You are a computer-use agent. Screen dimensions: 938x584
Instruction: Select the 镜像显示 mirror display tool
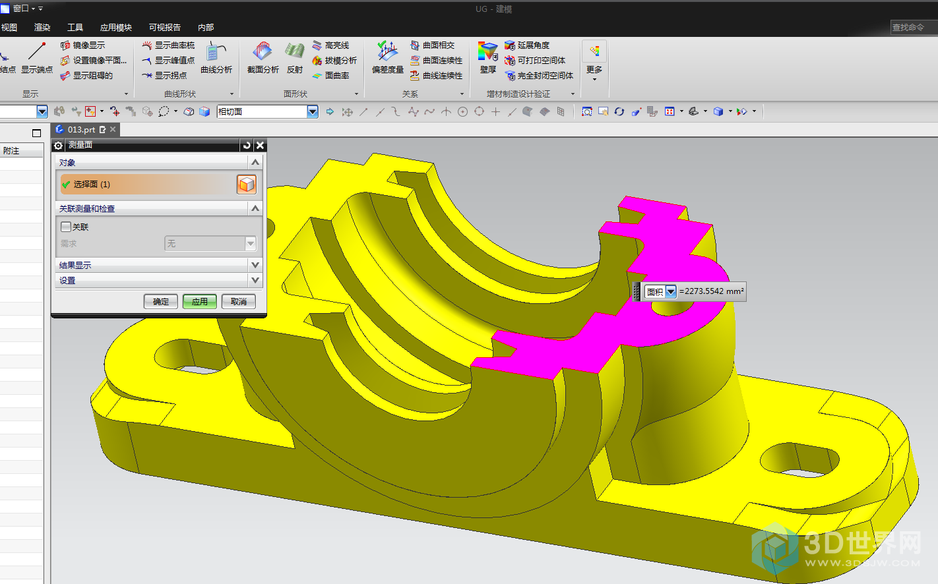point(82,45)
